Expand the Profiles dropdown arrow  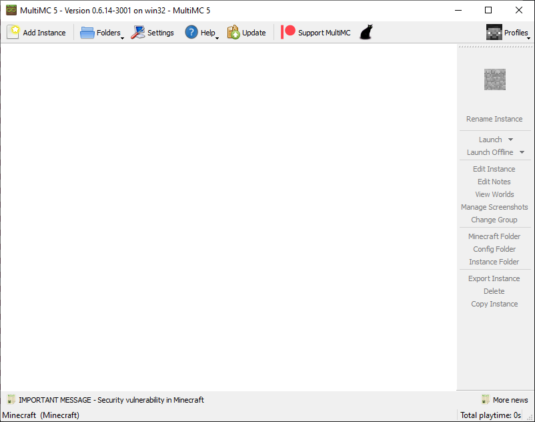tap(528, 38)
